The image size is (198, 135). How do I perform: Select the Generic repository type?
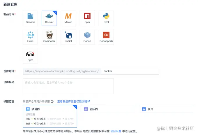[30, 18]
